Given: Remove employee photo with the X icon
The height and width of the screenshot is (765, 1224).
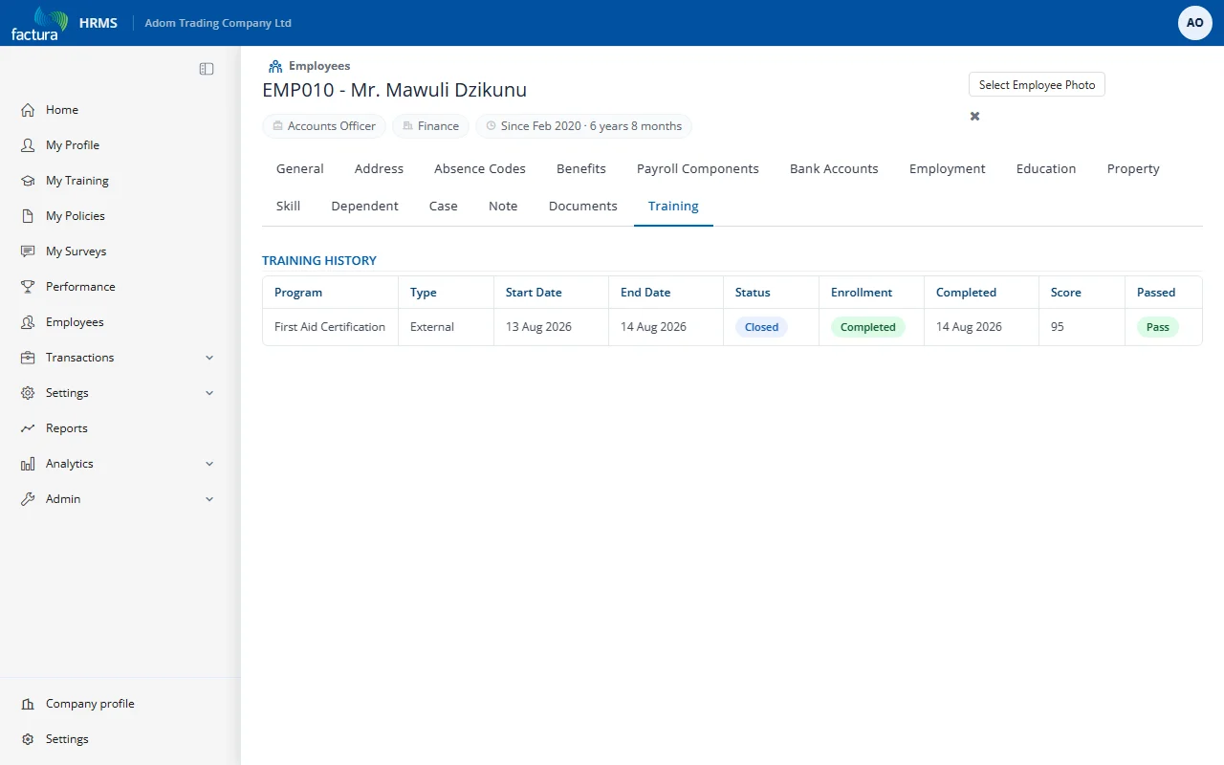Looking at the screenshot, I should click(975, 116).
